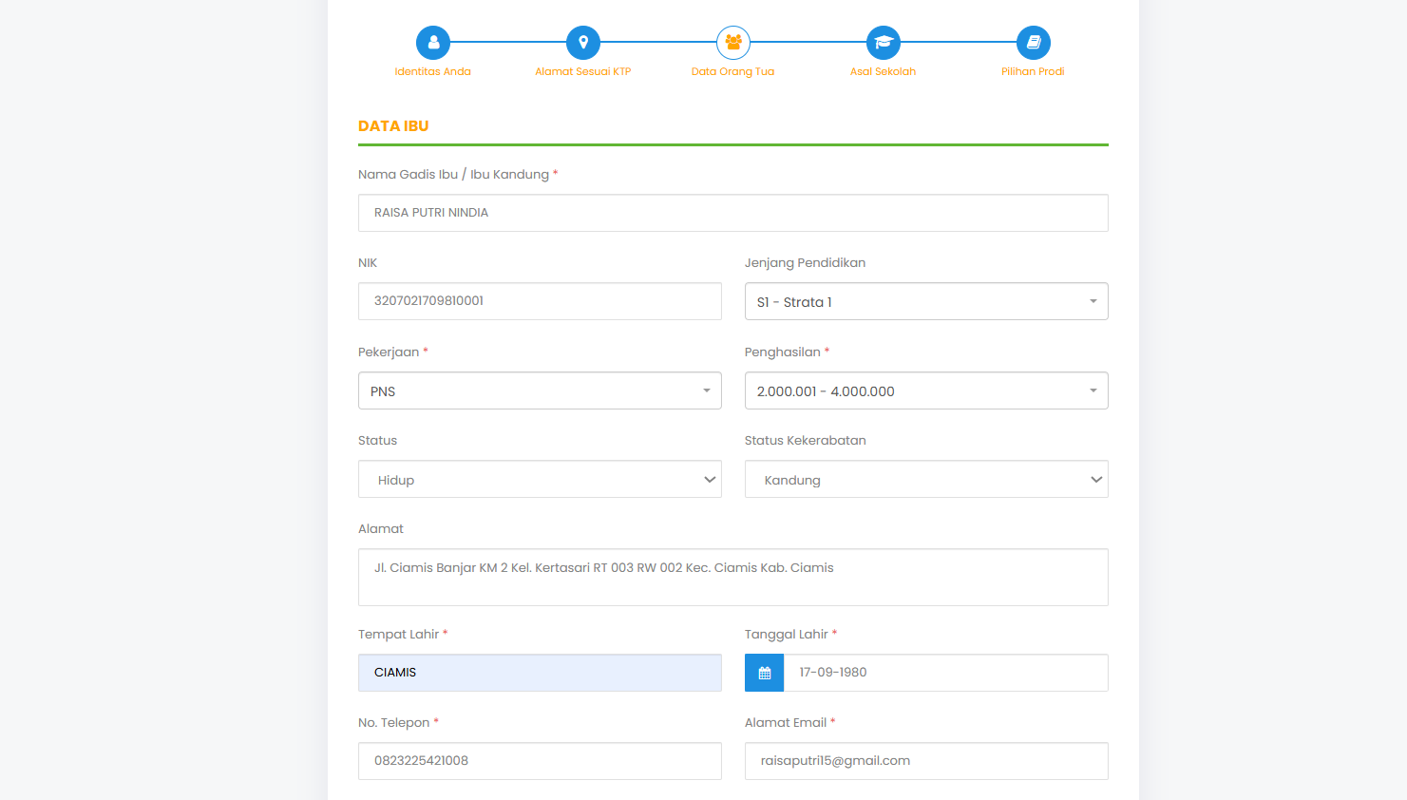Expand the Jenjang Pendidikan dropdown
The width and height of the screenshot is (1407, 800).
[926, 302]
